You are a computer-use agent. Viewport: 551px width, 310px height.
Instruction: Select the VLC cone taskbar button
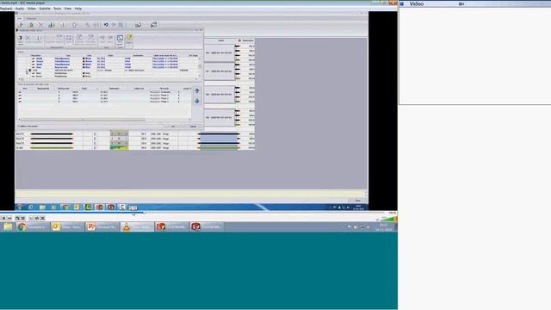tap(136, 227)
